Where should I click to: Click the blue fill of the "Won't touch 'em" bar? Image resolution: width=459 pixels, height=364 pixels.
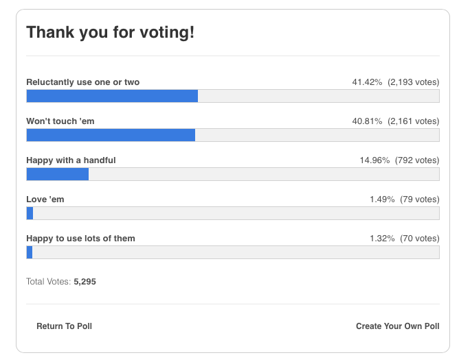(111, 135)
